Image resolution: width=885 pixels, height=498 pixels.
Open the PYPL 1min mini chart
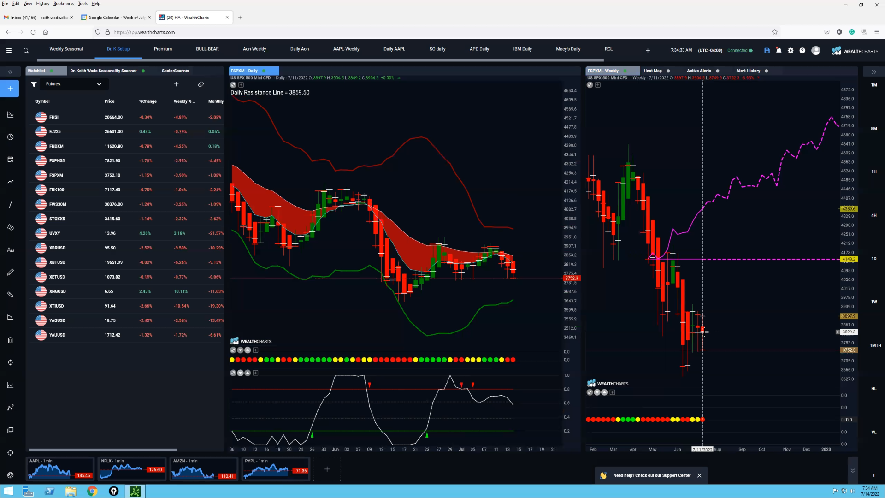pos(276,469)
